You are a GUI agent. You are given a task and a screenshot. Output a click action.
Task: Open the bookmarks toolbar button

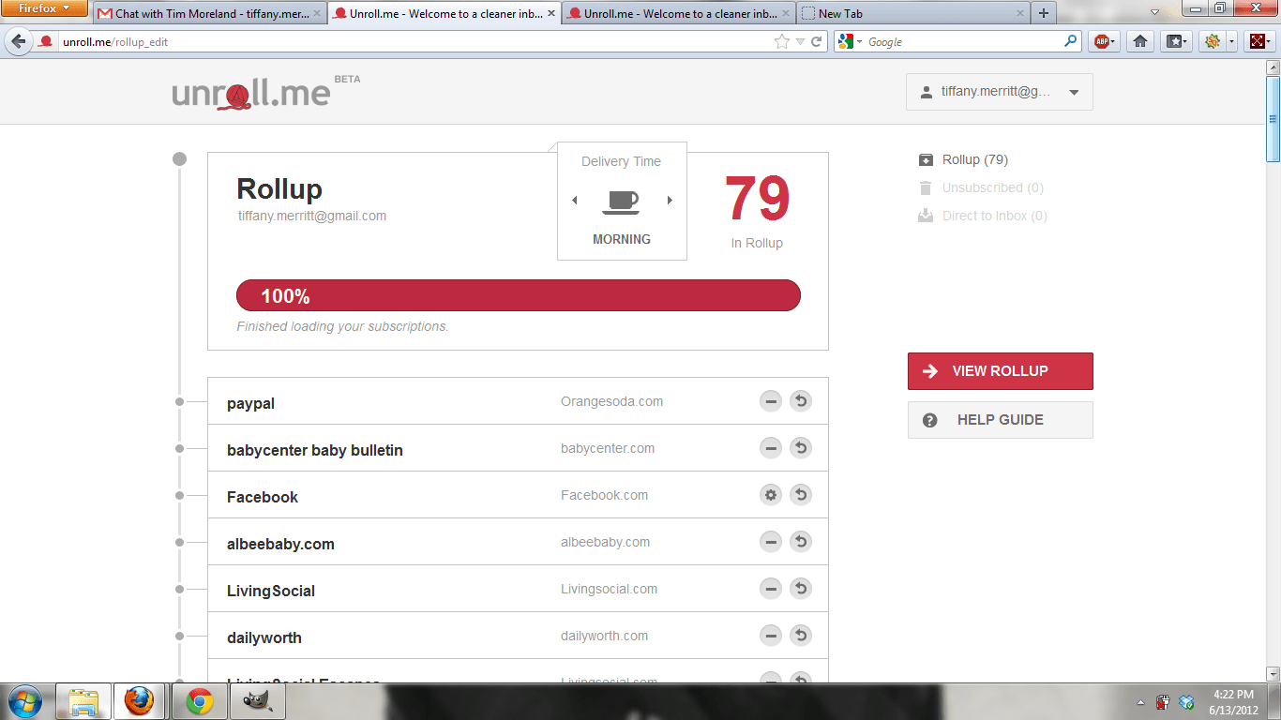pyautogui.click(x=1177, y=41)
